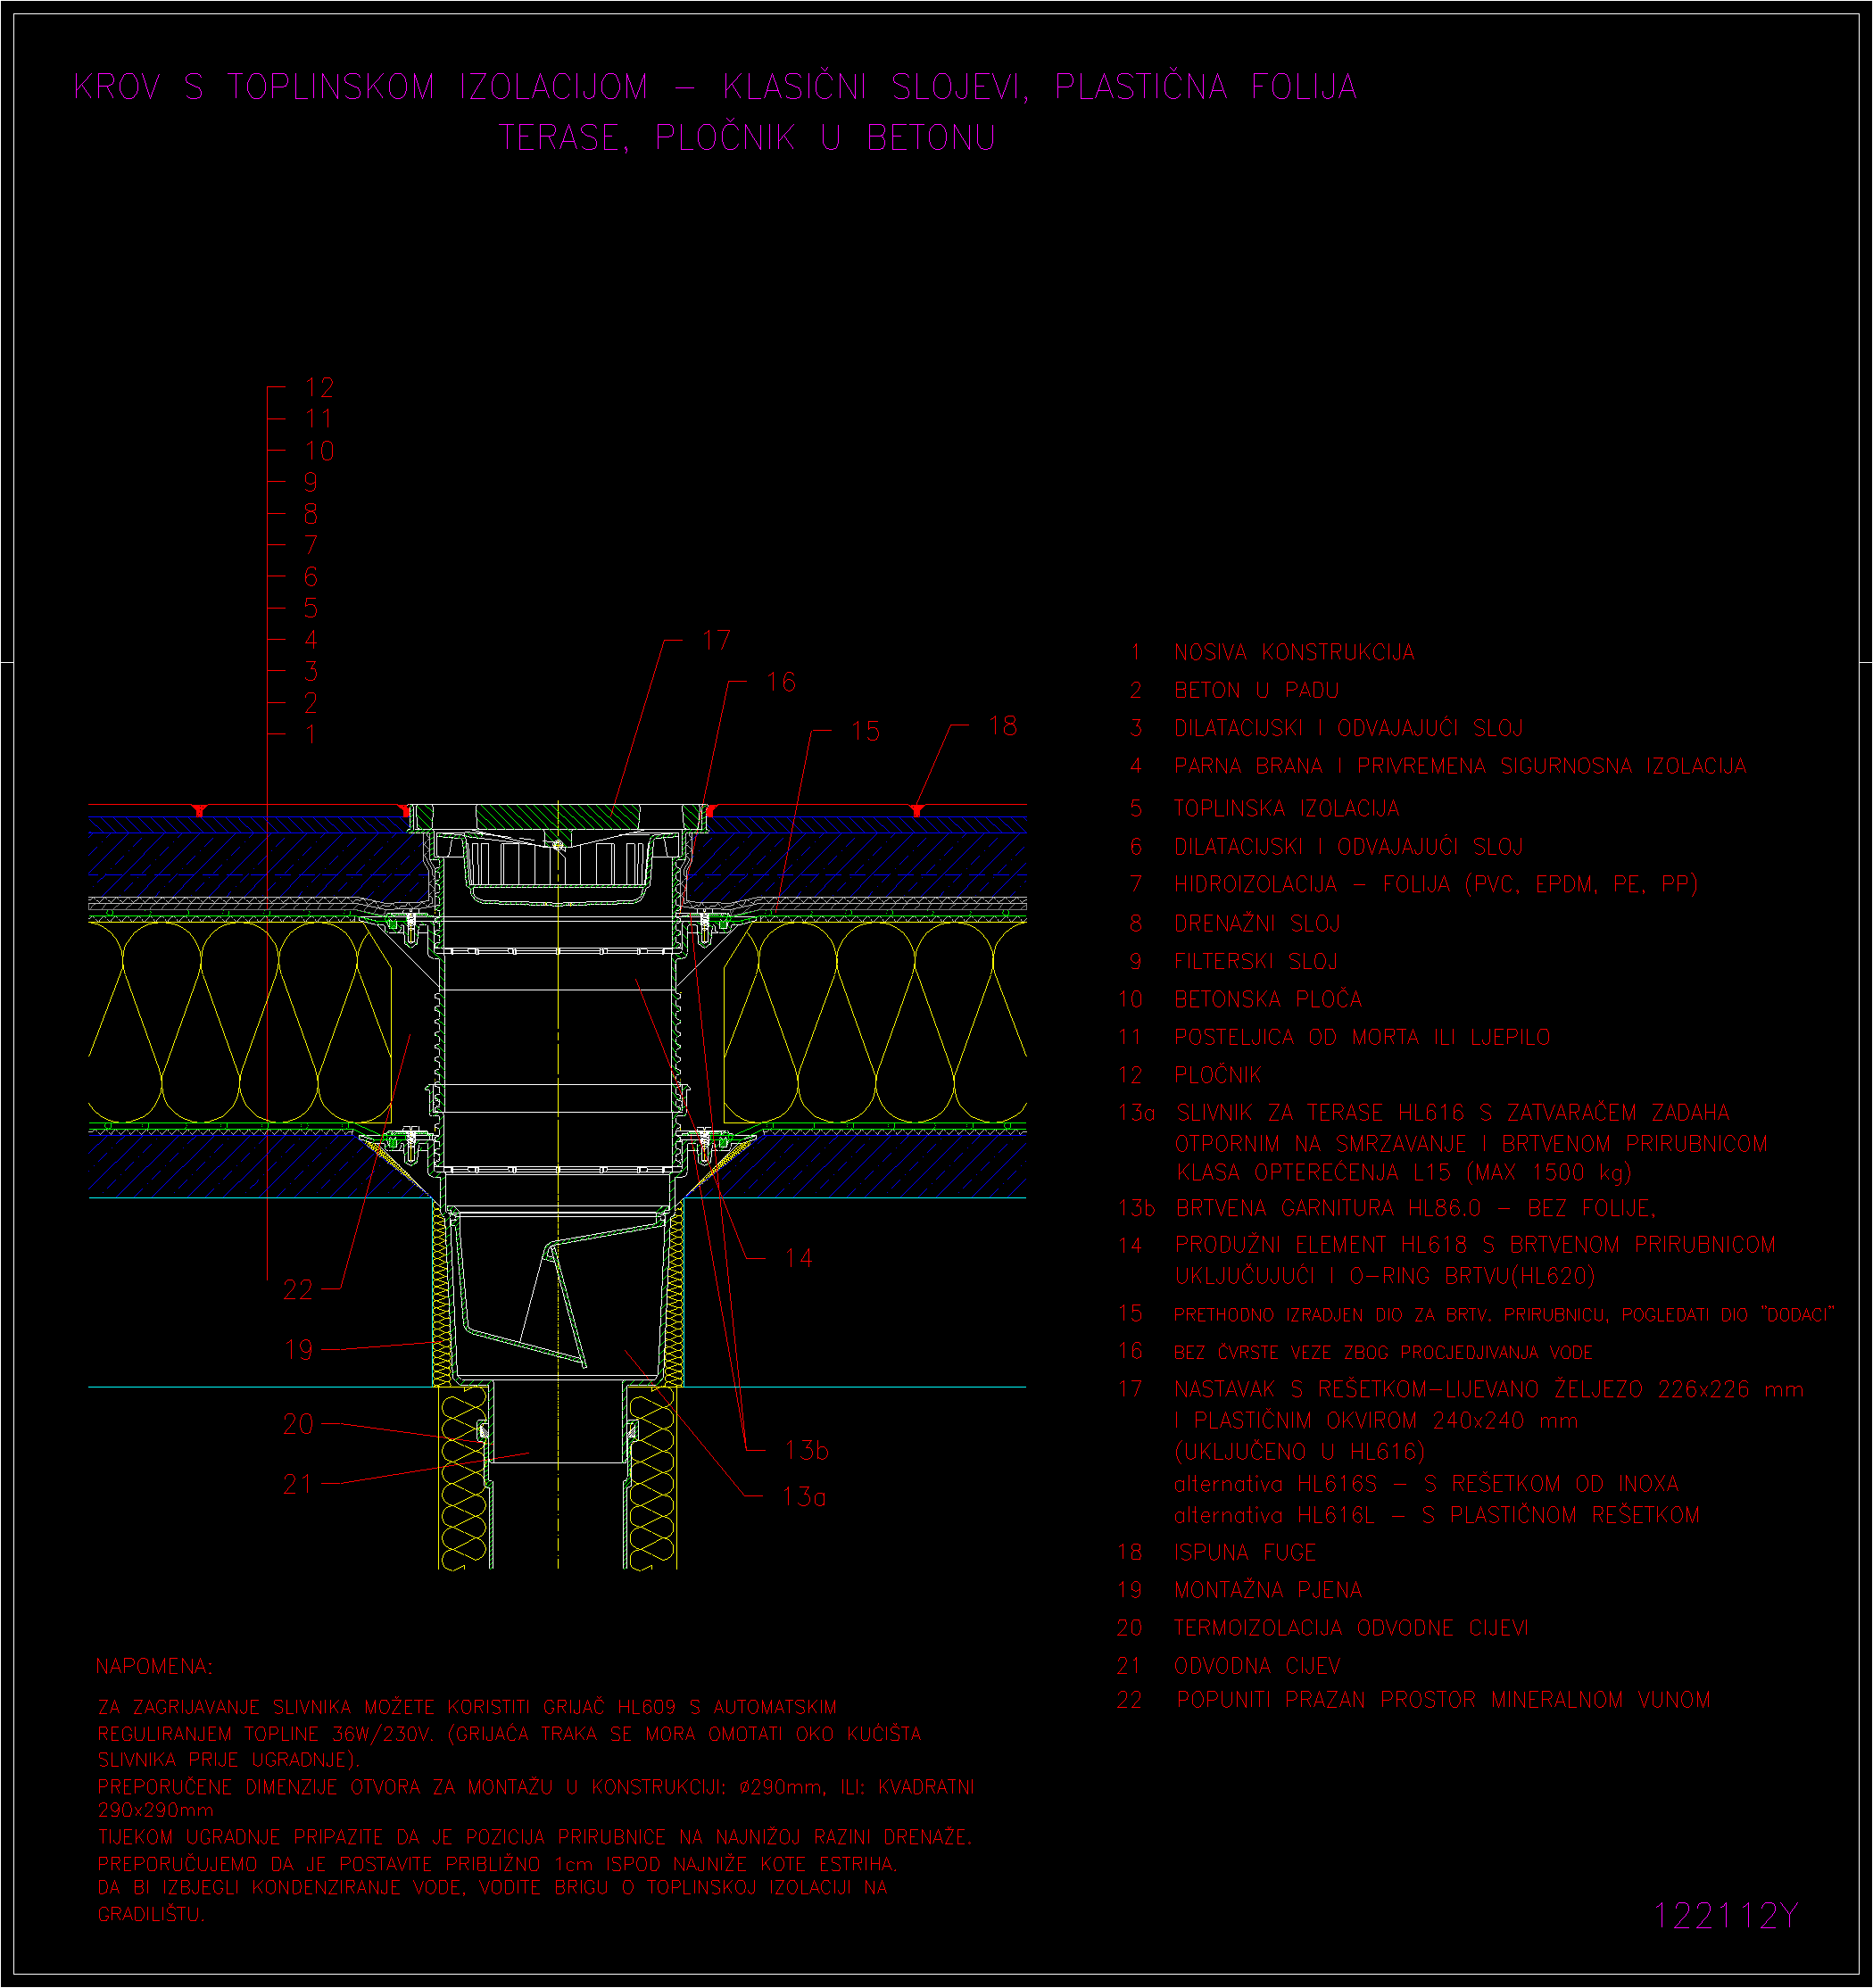The image size is (1873, 1988).
Task: Select callout label 21 beside drain pipe
Action: coord(297,1484)
